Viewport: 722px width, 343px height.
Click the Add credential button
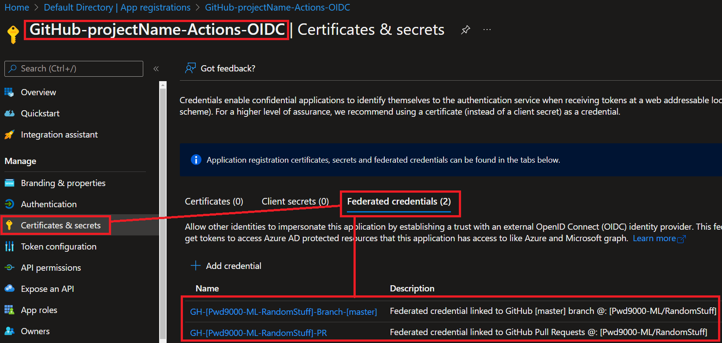pos(226,266)
